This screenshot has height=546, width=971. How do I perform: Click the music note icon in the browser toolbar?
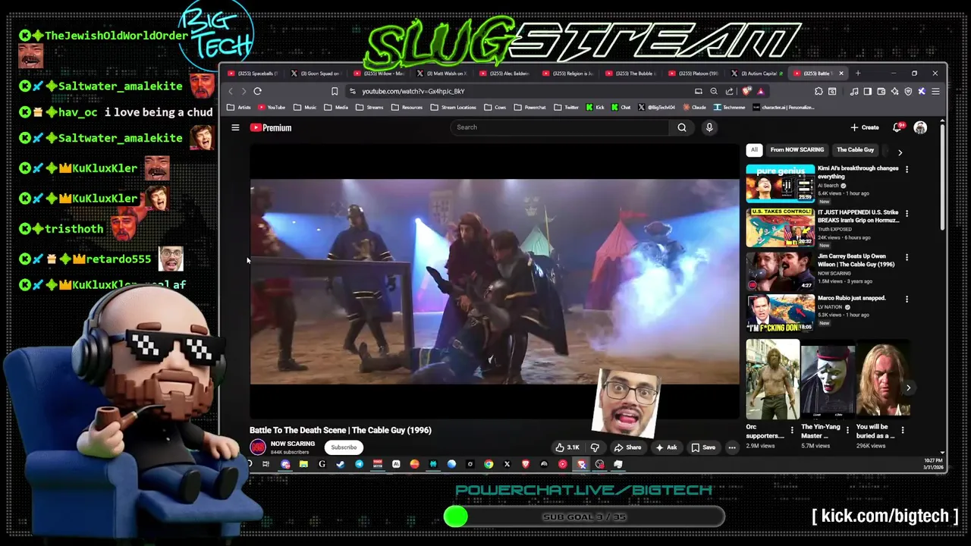click(x=854, y=91)
